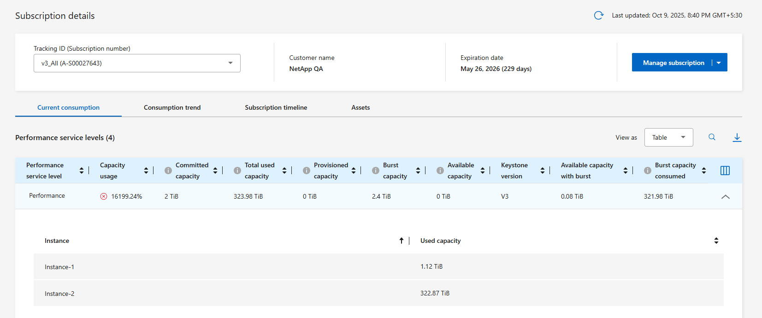Image resolution: width=762 pixels, height=318 pixels.
Task: Click info icon beside Total used capacity
Action: (x=237, y=171)
